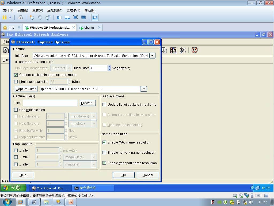Click VMware hard disk status icon

pyautogui.click(x=235, y=196)
